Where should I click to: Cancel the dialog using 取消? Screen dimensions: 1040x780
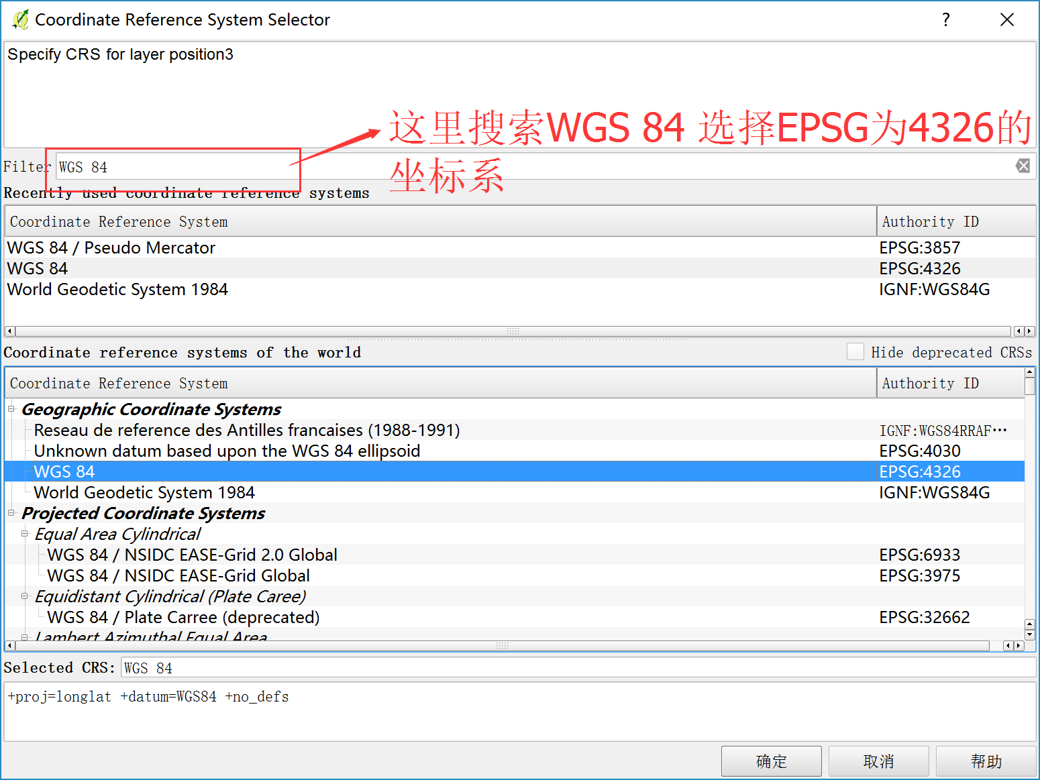click(879, 761)
